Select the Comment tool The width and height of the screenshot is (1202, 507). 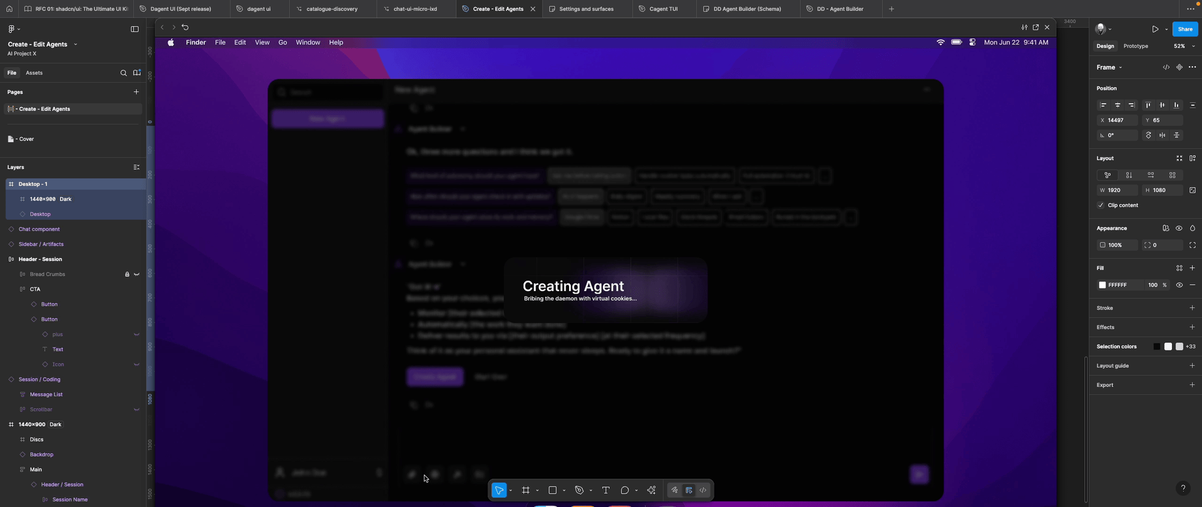click(624, 490)
